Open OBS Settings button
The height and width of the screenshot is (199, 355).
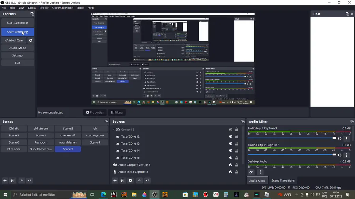click(x=17, y=55)
